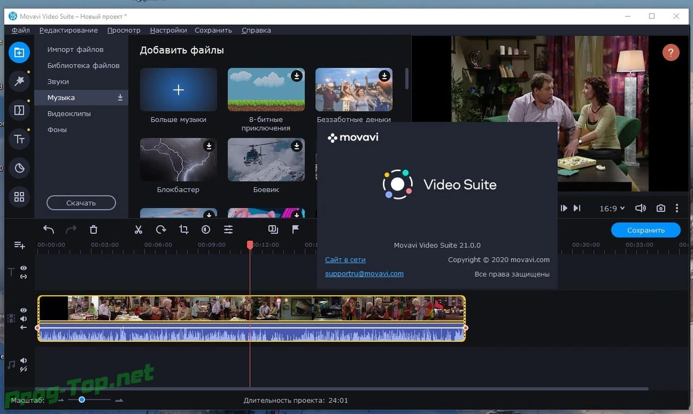Open Color adjustments half-circle icon

206,230
